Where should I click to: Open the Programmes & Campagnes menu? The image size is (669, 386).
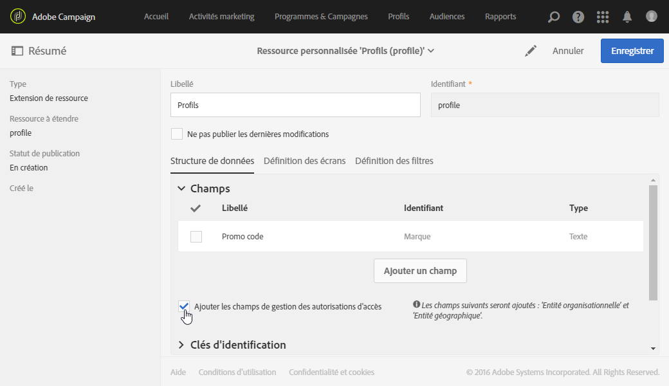[321, 17]
